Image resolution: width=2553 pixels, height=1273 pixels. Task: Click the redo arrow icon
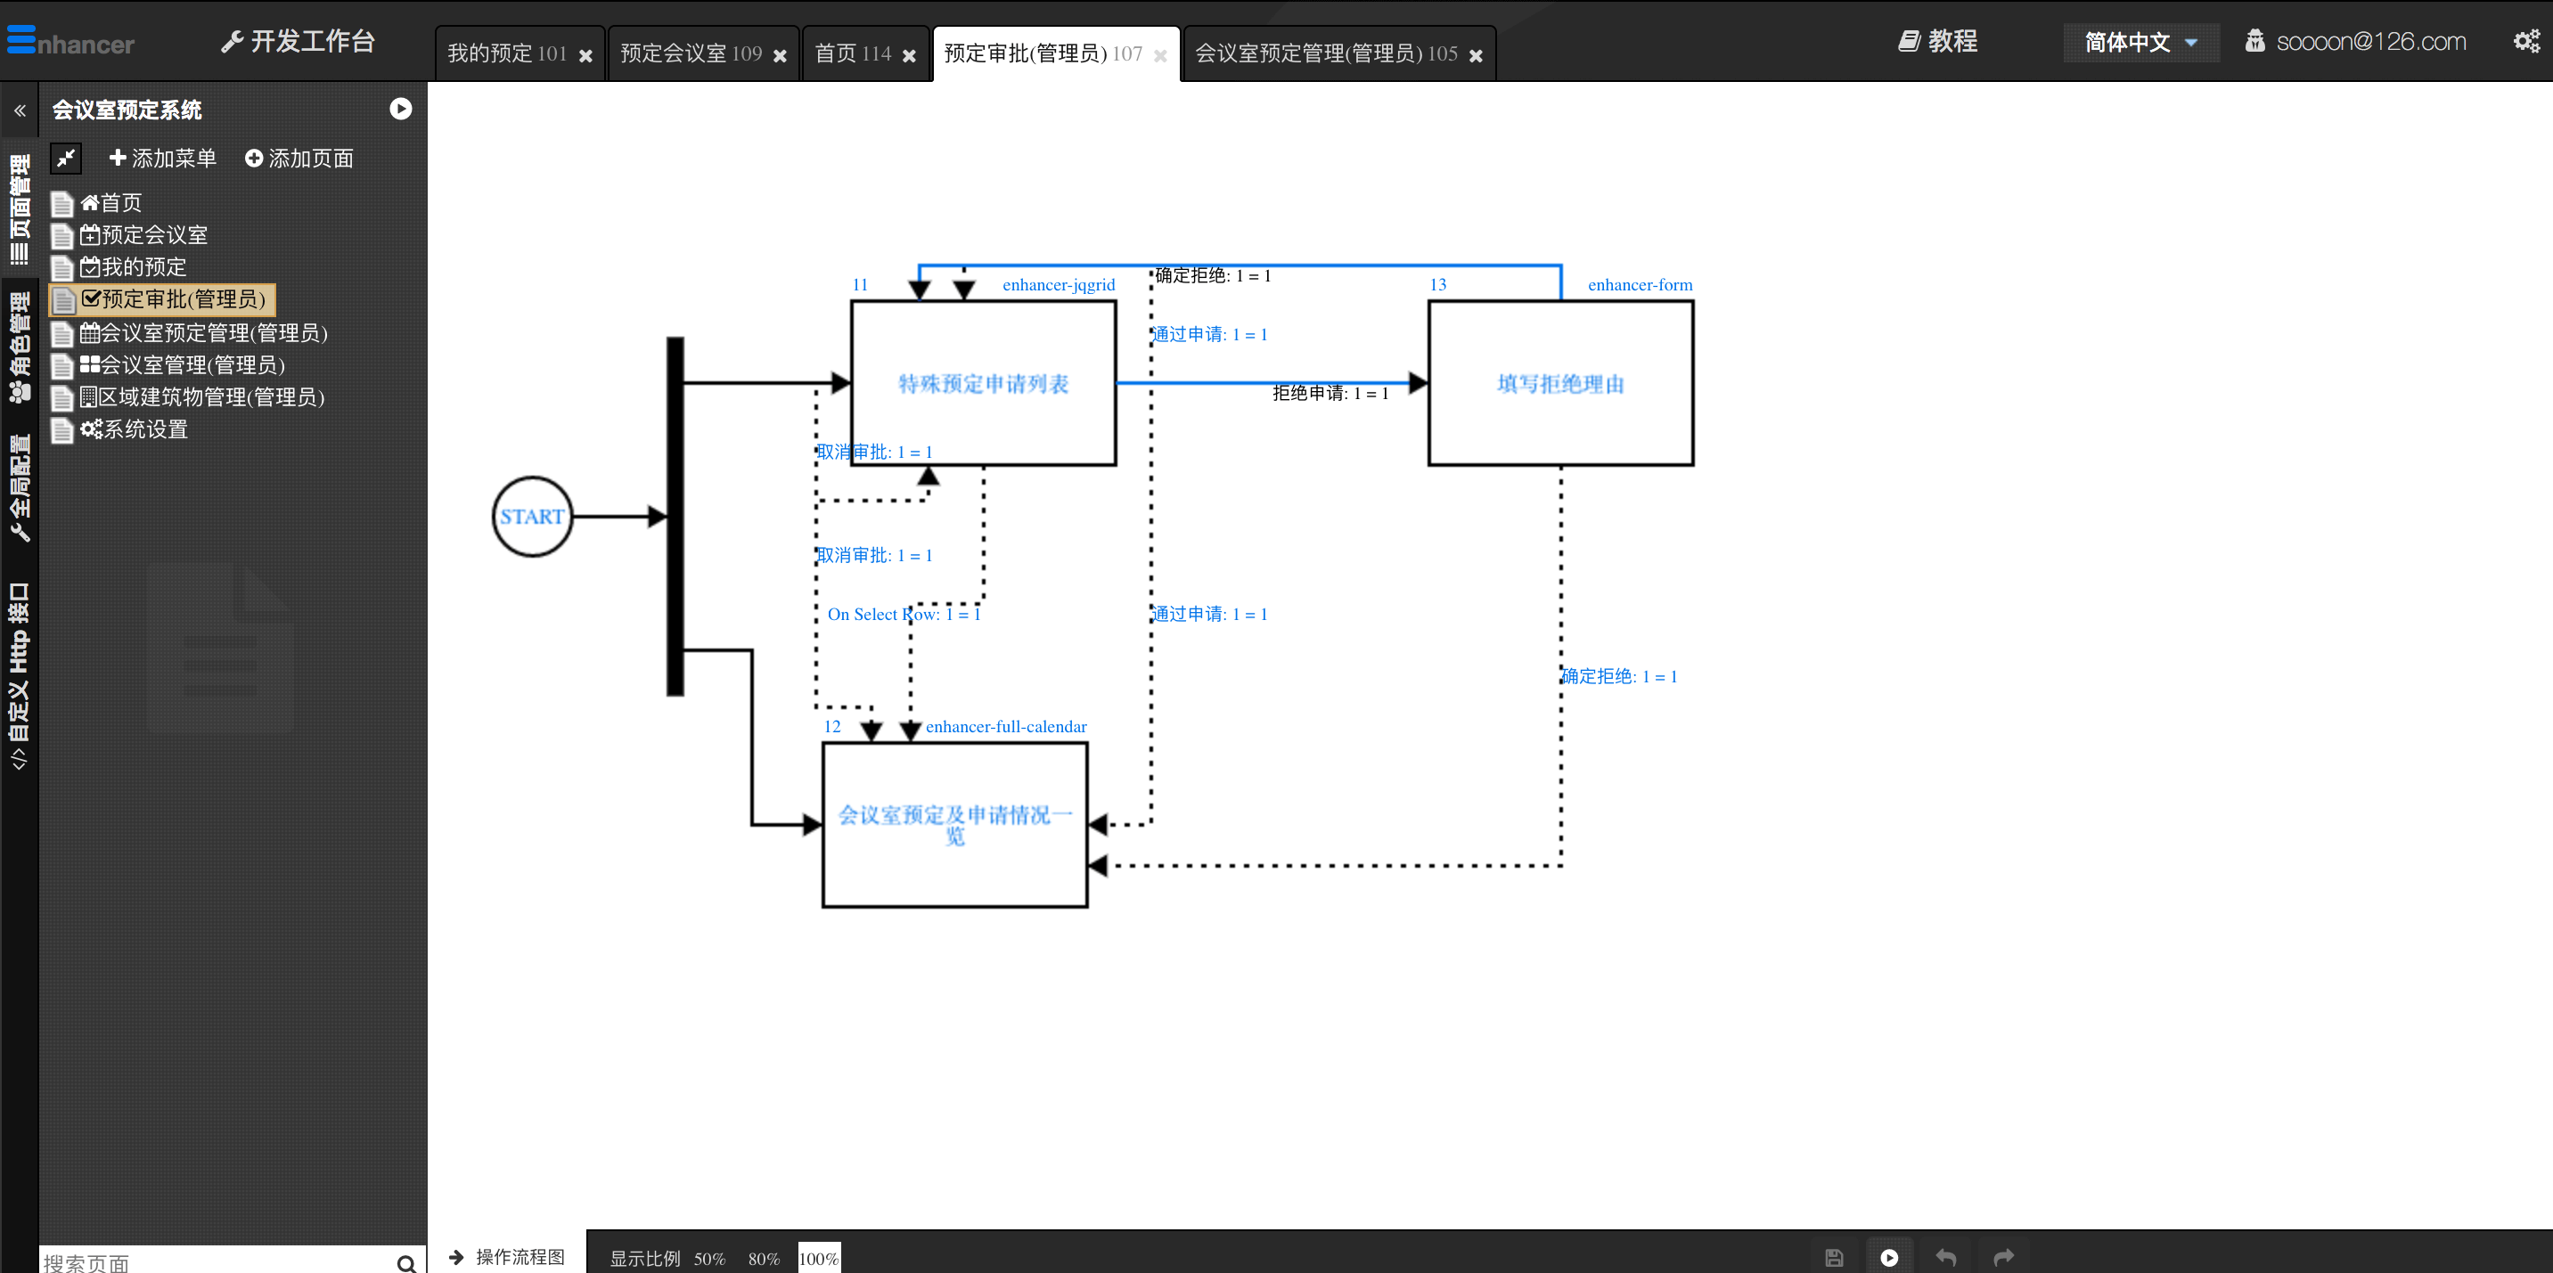[x=2003, y=1257]
